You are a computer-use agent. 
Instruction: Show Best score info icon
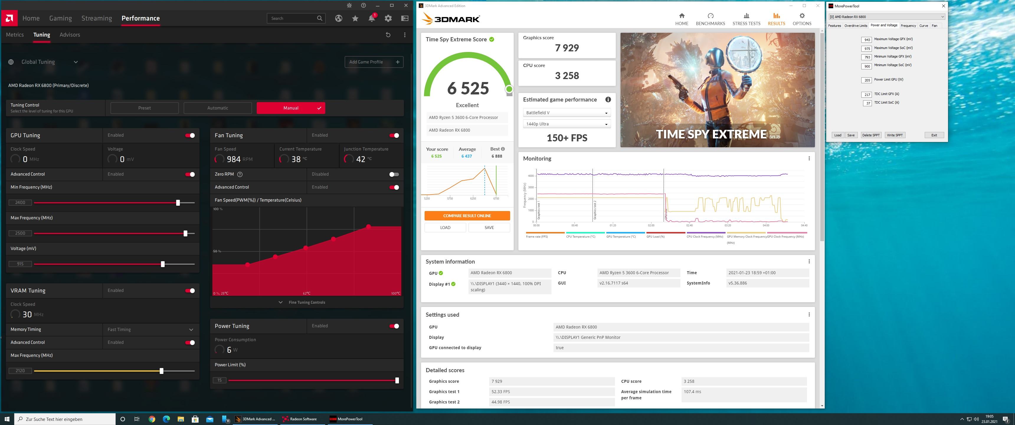click(x=503, y=149)
